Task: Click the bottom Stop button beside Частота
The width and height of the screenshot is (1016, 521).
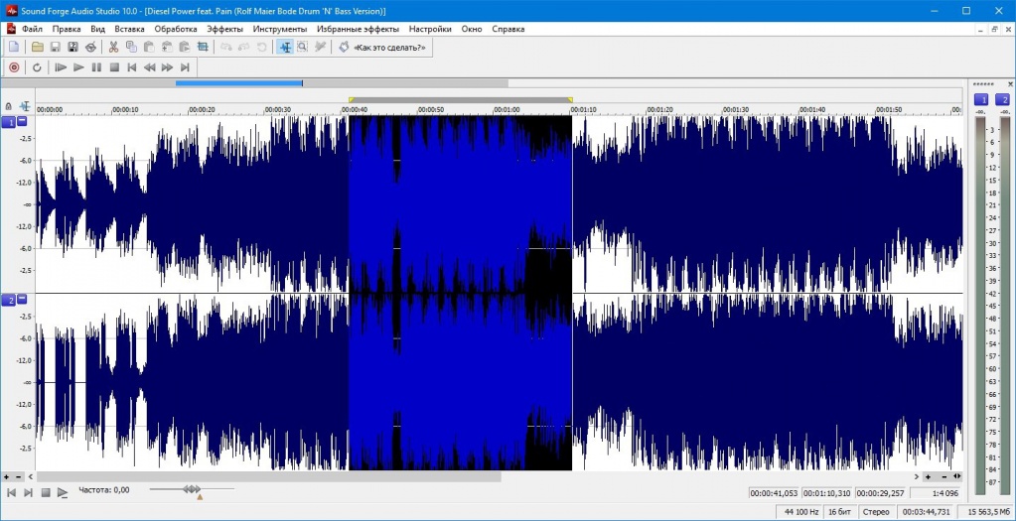Action: (x=46, y=492)
